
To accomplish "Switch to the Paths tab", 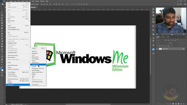I will (168, 37).
